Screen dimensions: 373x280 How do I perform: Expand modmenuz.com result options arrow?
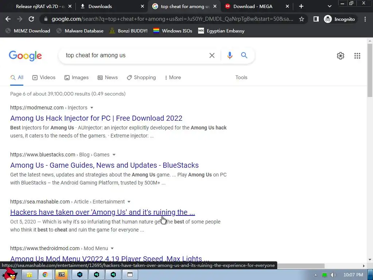click(92, 108)
